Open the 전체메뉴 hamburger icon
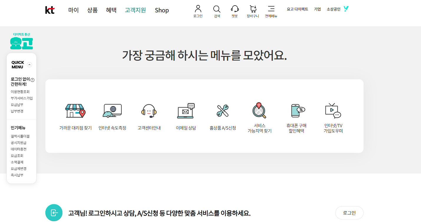The width and height of the screenshot is (421, 223). click(x=271, y=9)
